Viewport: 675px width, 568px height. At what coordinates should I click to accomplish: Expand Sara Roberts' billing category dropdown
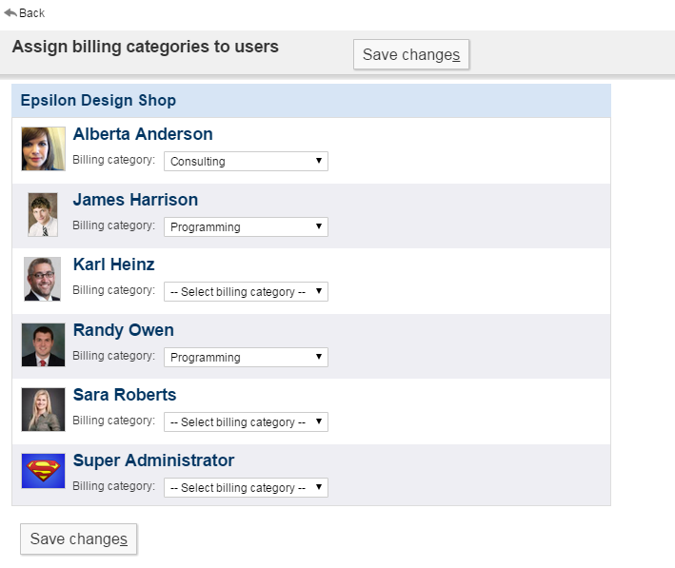point(246,422)
